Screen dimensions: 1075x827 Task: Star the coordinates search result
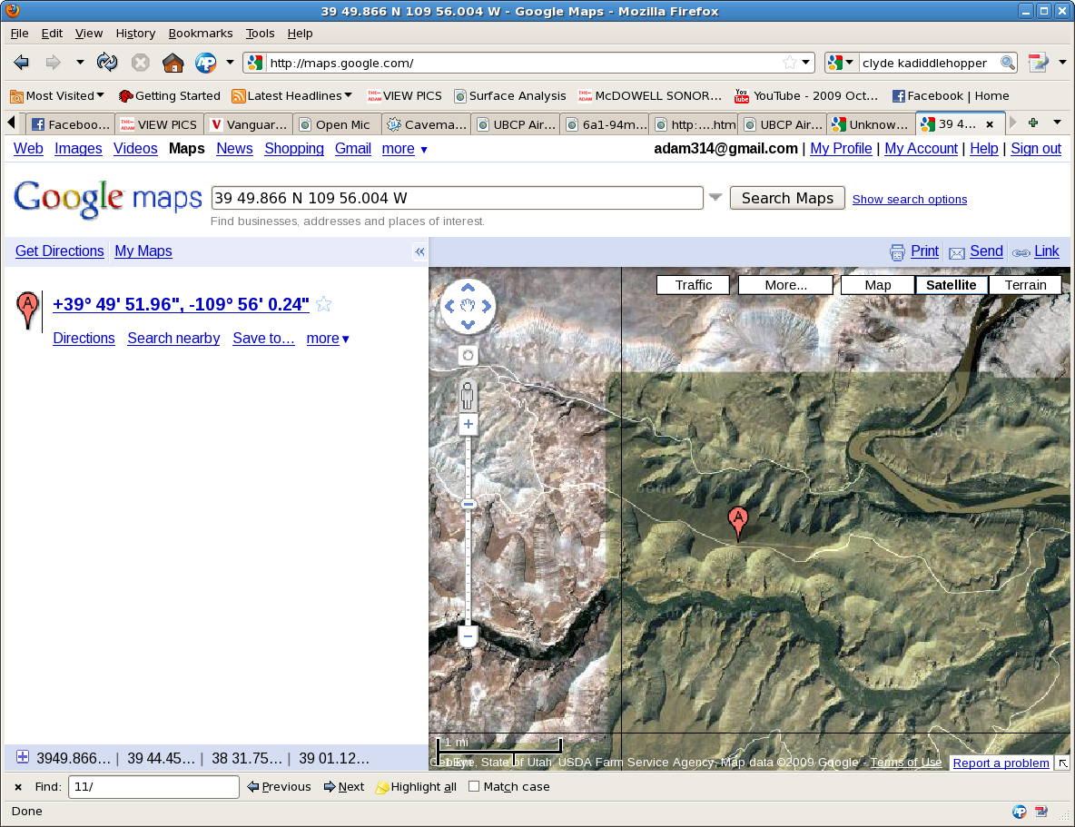[x=323, y=305]
